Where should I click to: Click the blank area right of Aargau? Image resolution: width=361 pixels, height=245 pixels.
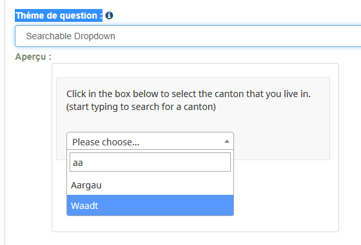(168, 185)
